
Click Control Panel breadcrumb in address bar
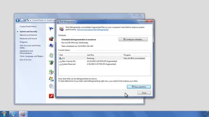pos(38,20)
